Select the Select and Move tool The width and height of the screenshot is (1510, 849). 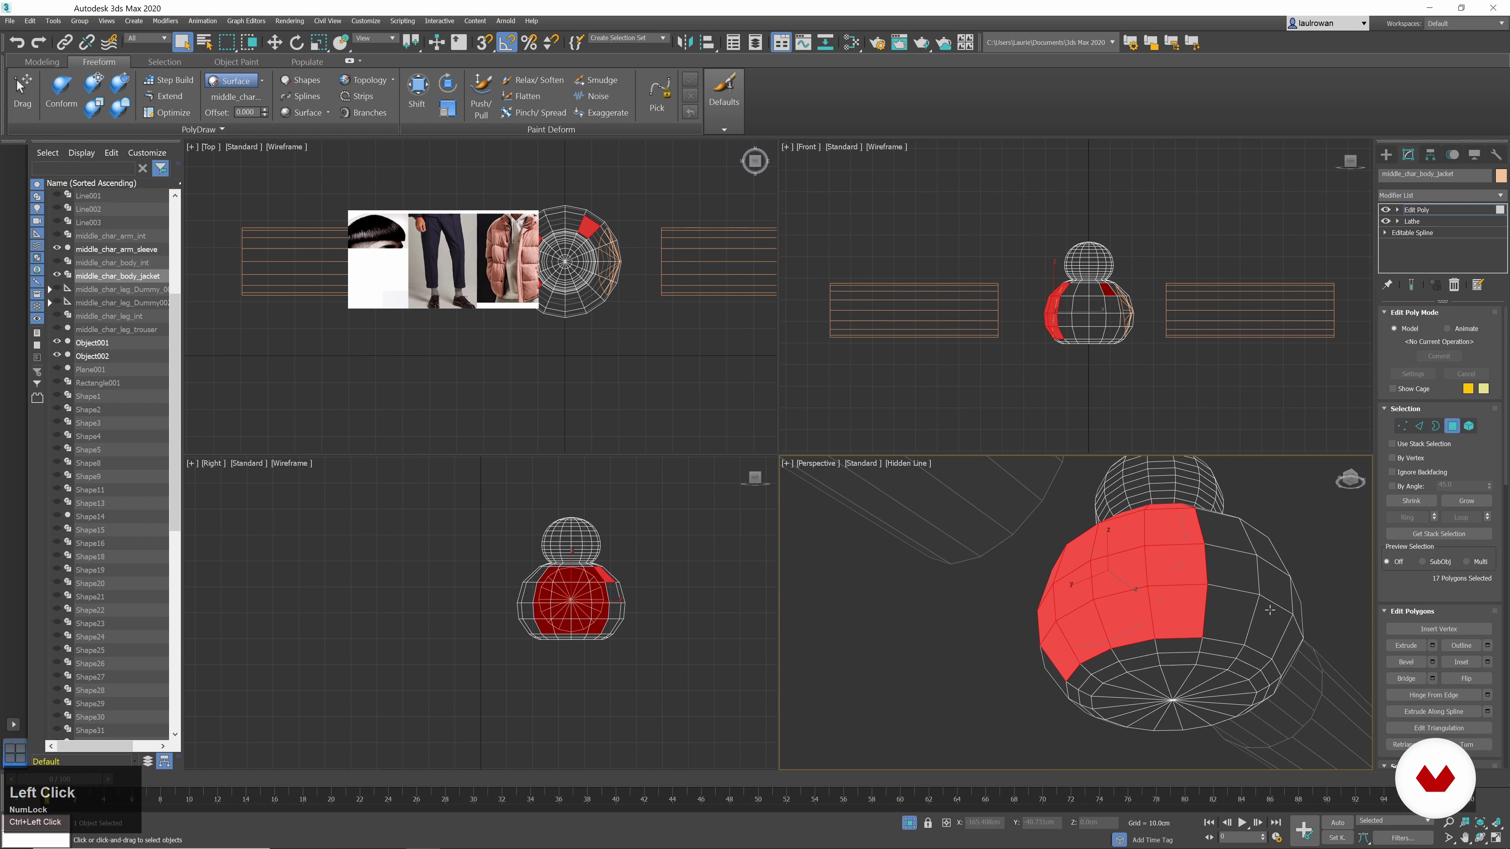[274, 42]
